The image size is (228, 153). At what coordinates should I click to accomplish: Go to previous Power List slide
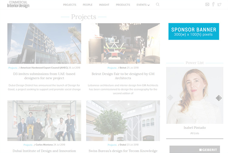(x=170, y=98)
